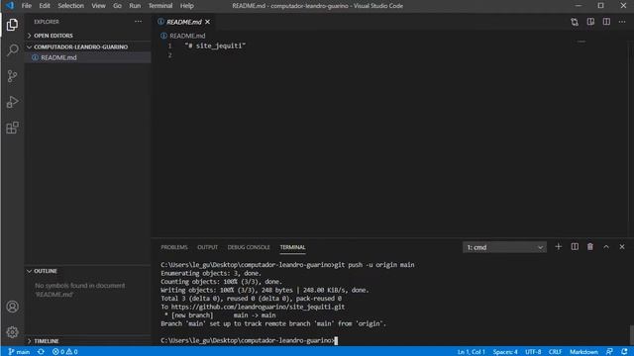Open the View menu
This screenshot has height=356, width=634.
[x=98, y=6]
